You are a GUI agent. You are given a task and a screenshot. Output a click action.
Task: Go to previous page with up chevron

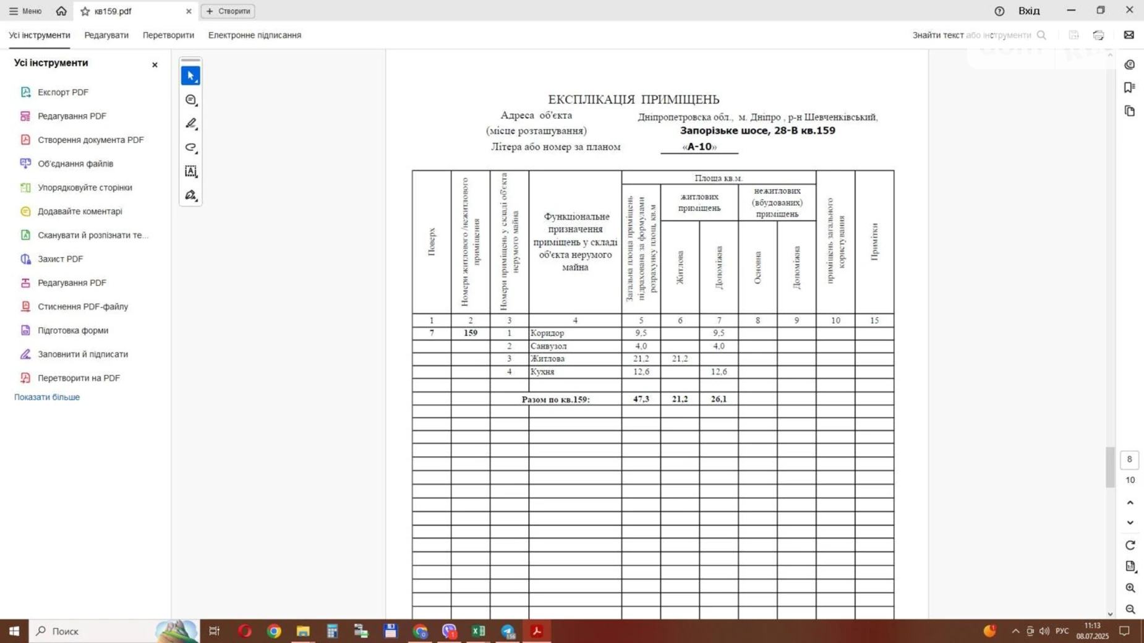pos(1130,503)
